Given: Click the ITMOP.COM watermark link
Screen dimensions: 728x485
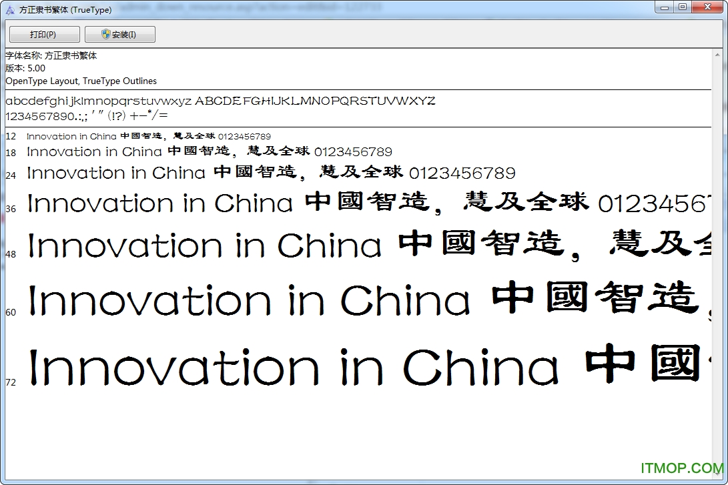Looking at the screenshot, I should point(681,468).
